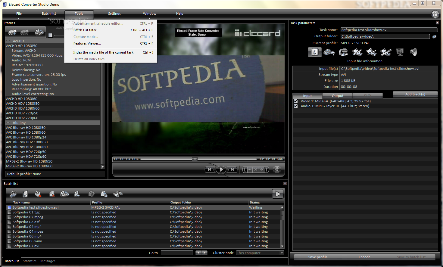Viewport: 443px width, 267px height.
Task: Select MPEG-2 Blu-ray HD 1080i50 profile
Action: [29, 161]
